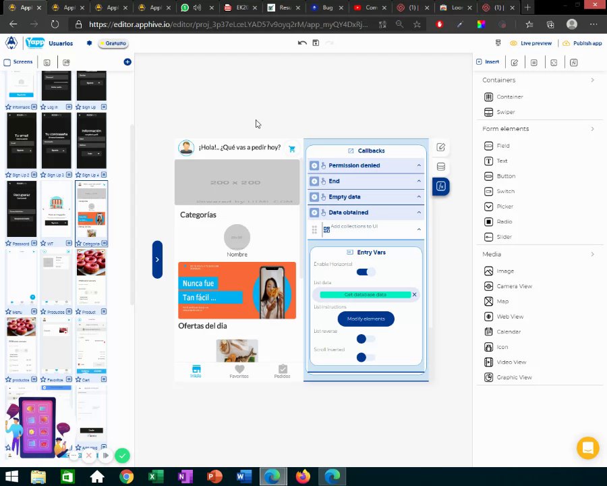Collapse the Empty data callback
Image resolution: width=607 pixels, height=486 pixels.
tap(419, 197)
